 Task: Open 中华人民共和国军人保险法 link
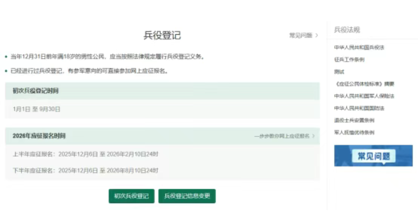pos(364,96)
